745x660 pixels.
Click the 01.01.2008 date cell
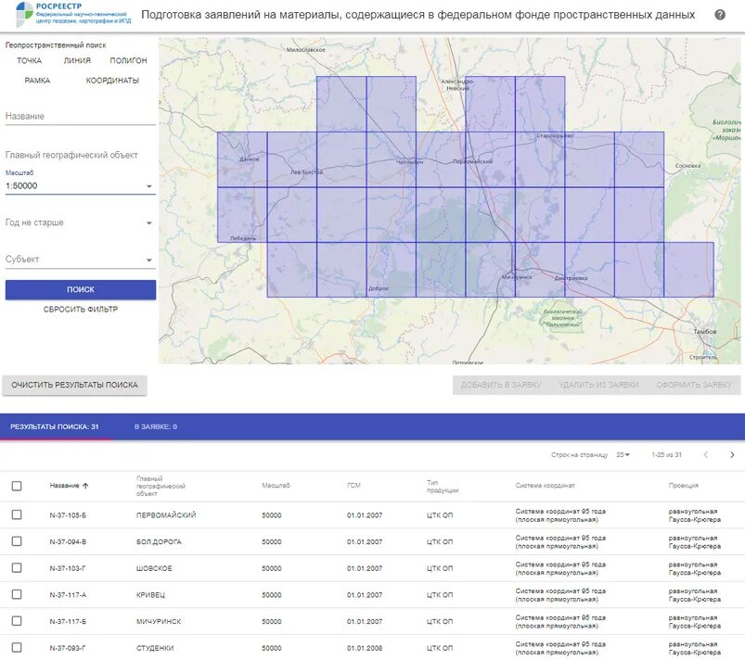365,648
